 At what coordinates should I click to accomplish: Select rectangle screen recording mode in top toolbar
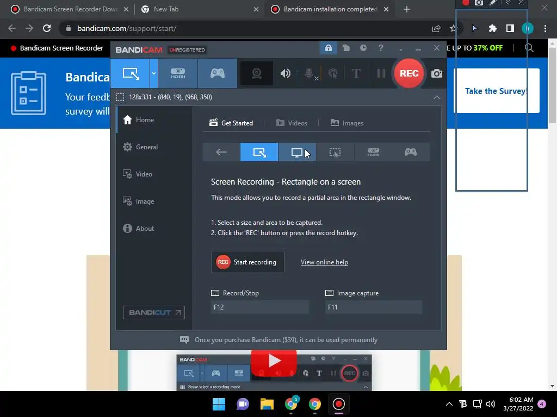point(130,73)
